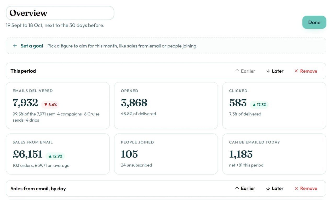Remove Sales from email, by day section
Image resolution: width=332 pixels, height=200 pixels.
[x=306, y=189]
